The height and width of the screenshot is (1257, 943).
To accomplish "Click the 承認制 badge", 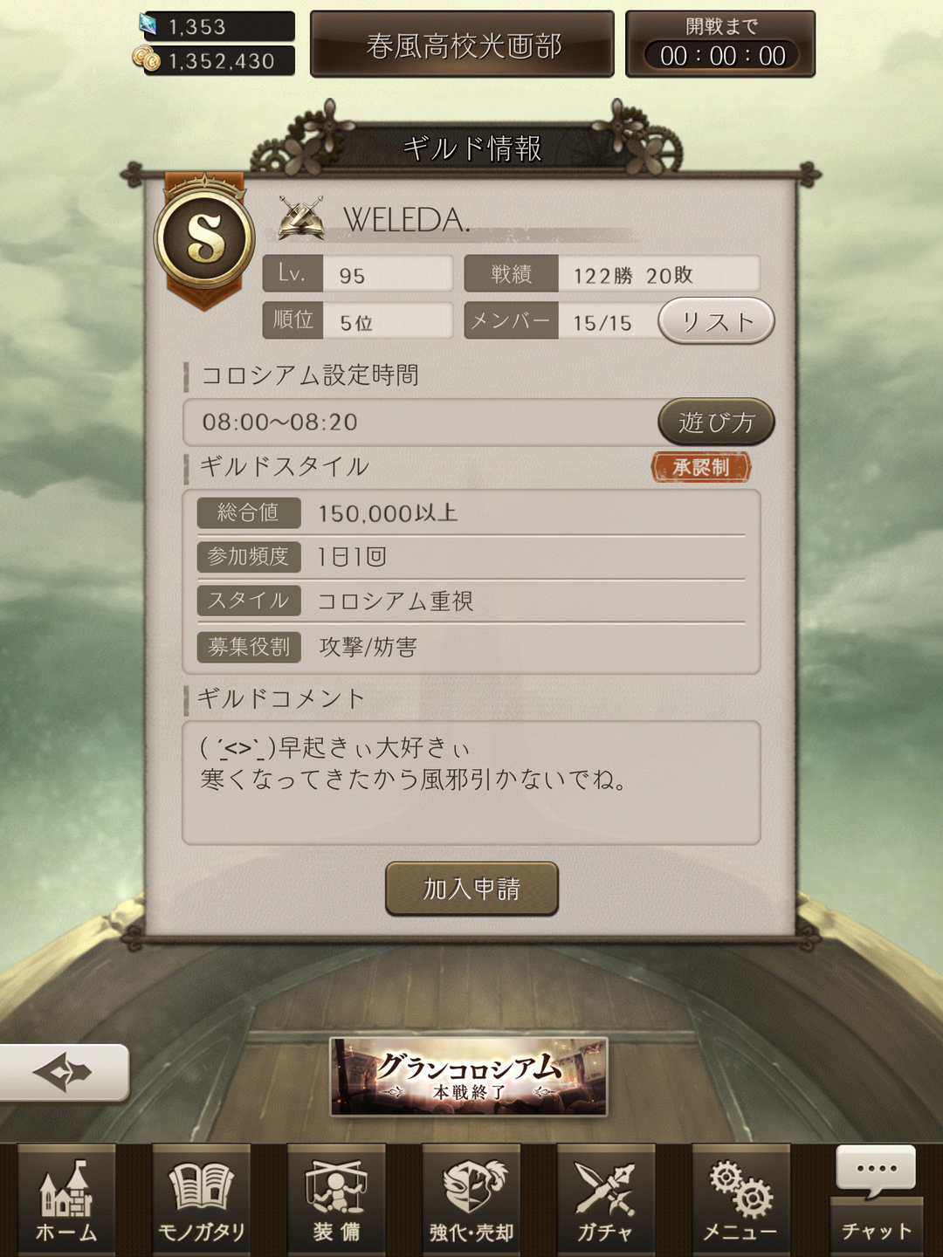I will tap(701, 467).
